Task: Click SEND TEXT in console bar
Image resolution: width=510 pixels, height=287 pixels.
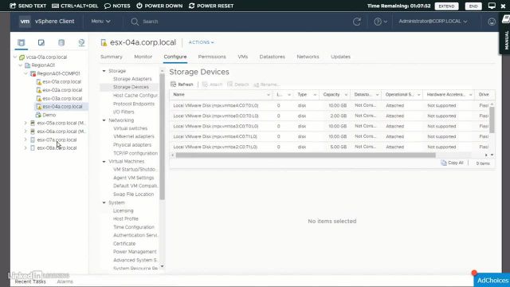Action: (x=28, y=6)
